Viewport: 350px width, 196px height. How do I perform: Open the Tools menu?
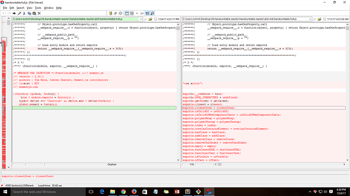click(x=38, y=8)
